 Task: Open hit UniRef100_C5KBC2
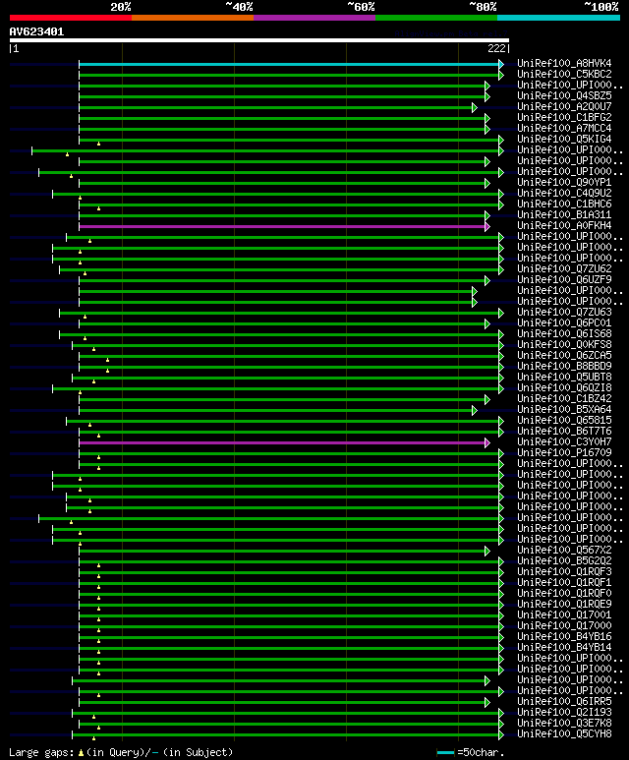(564, 74)
